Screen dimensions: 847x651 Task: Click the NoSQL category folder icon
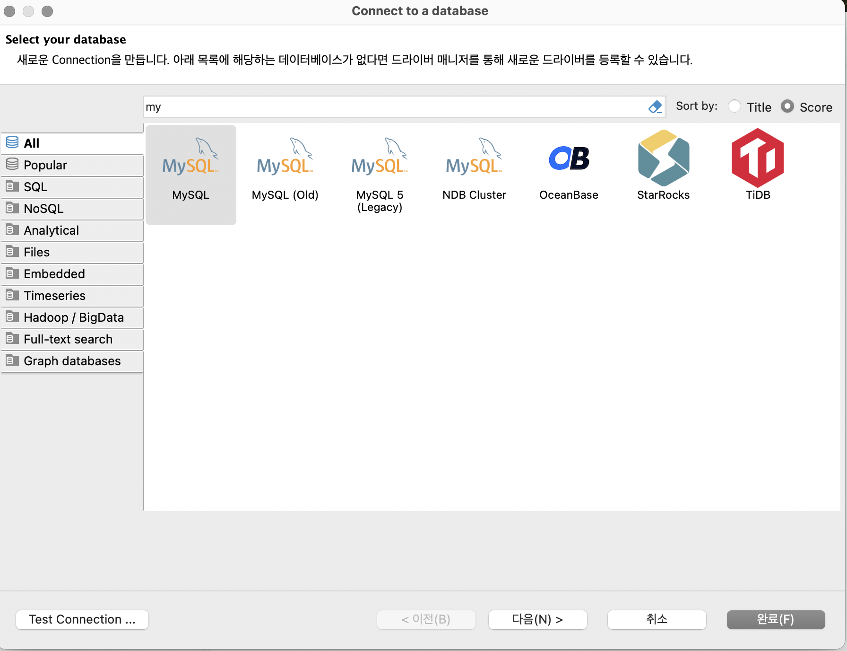12,208
